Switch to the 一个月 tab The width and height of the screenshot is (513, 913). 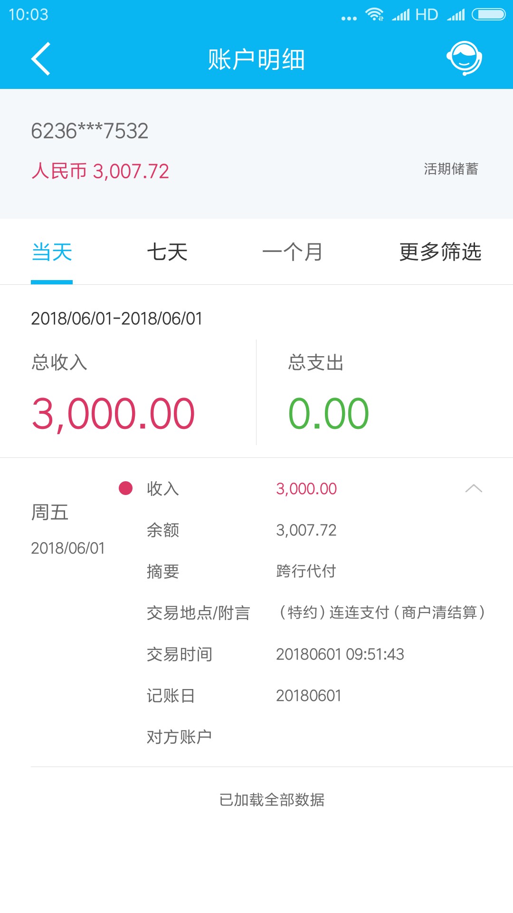(293, 252)
